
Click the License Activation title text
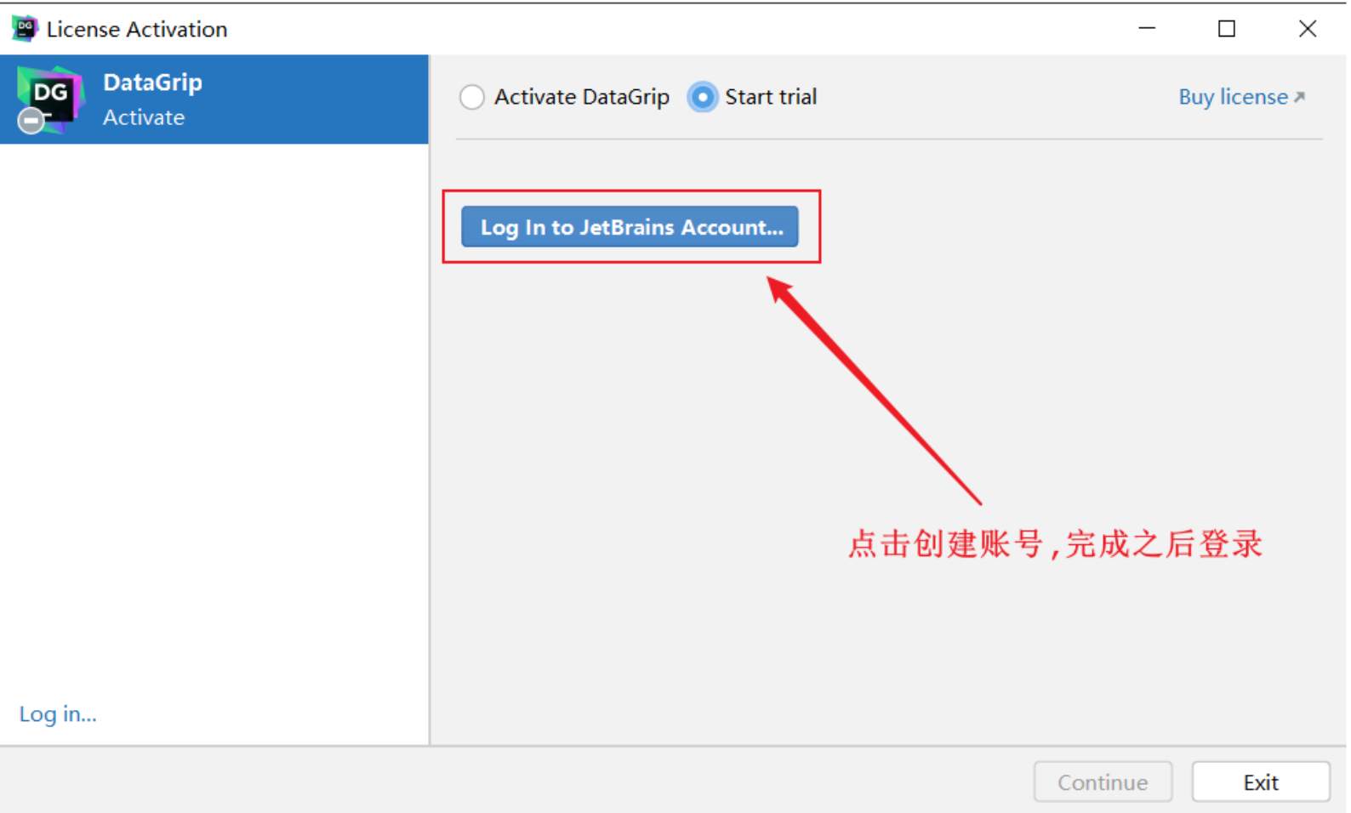(137, 29)
